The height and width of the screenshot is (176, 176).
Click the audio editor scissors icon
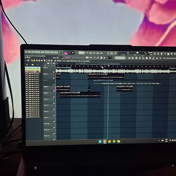(x=158, y=54)
